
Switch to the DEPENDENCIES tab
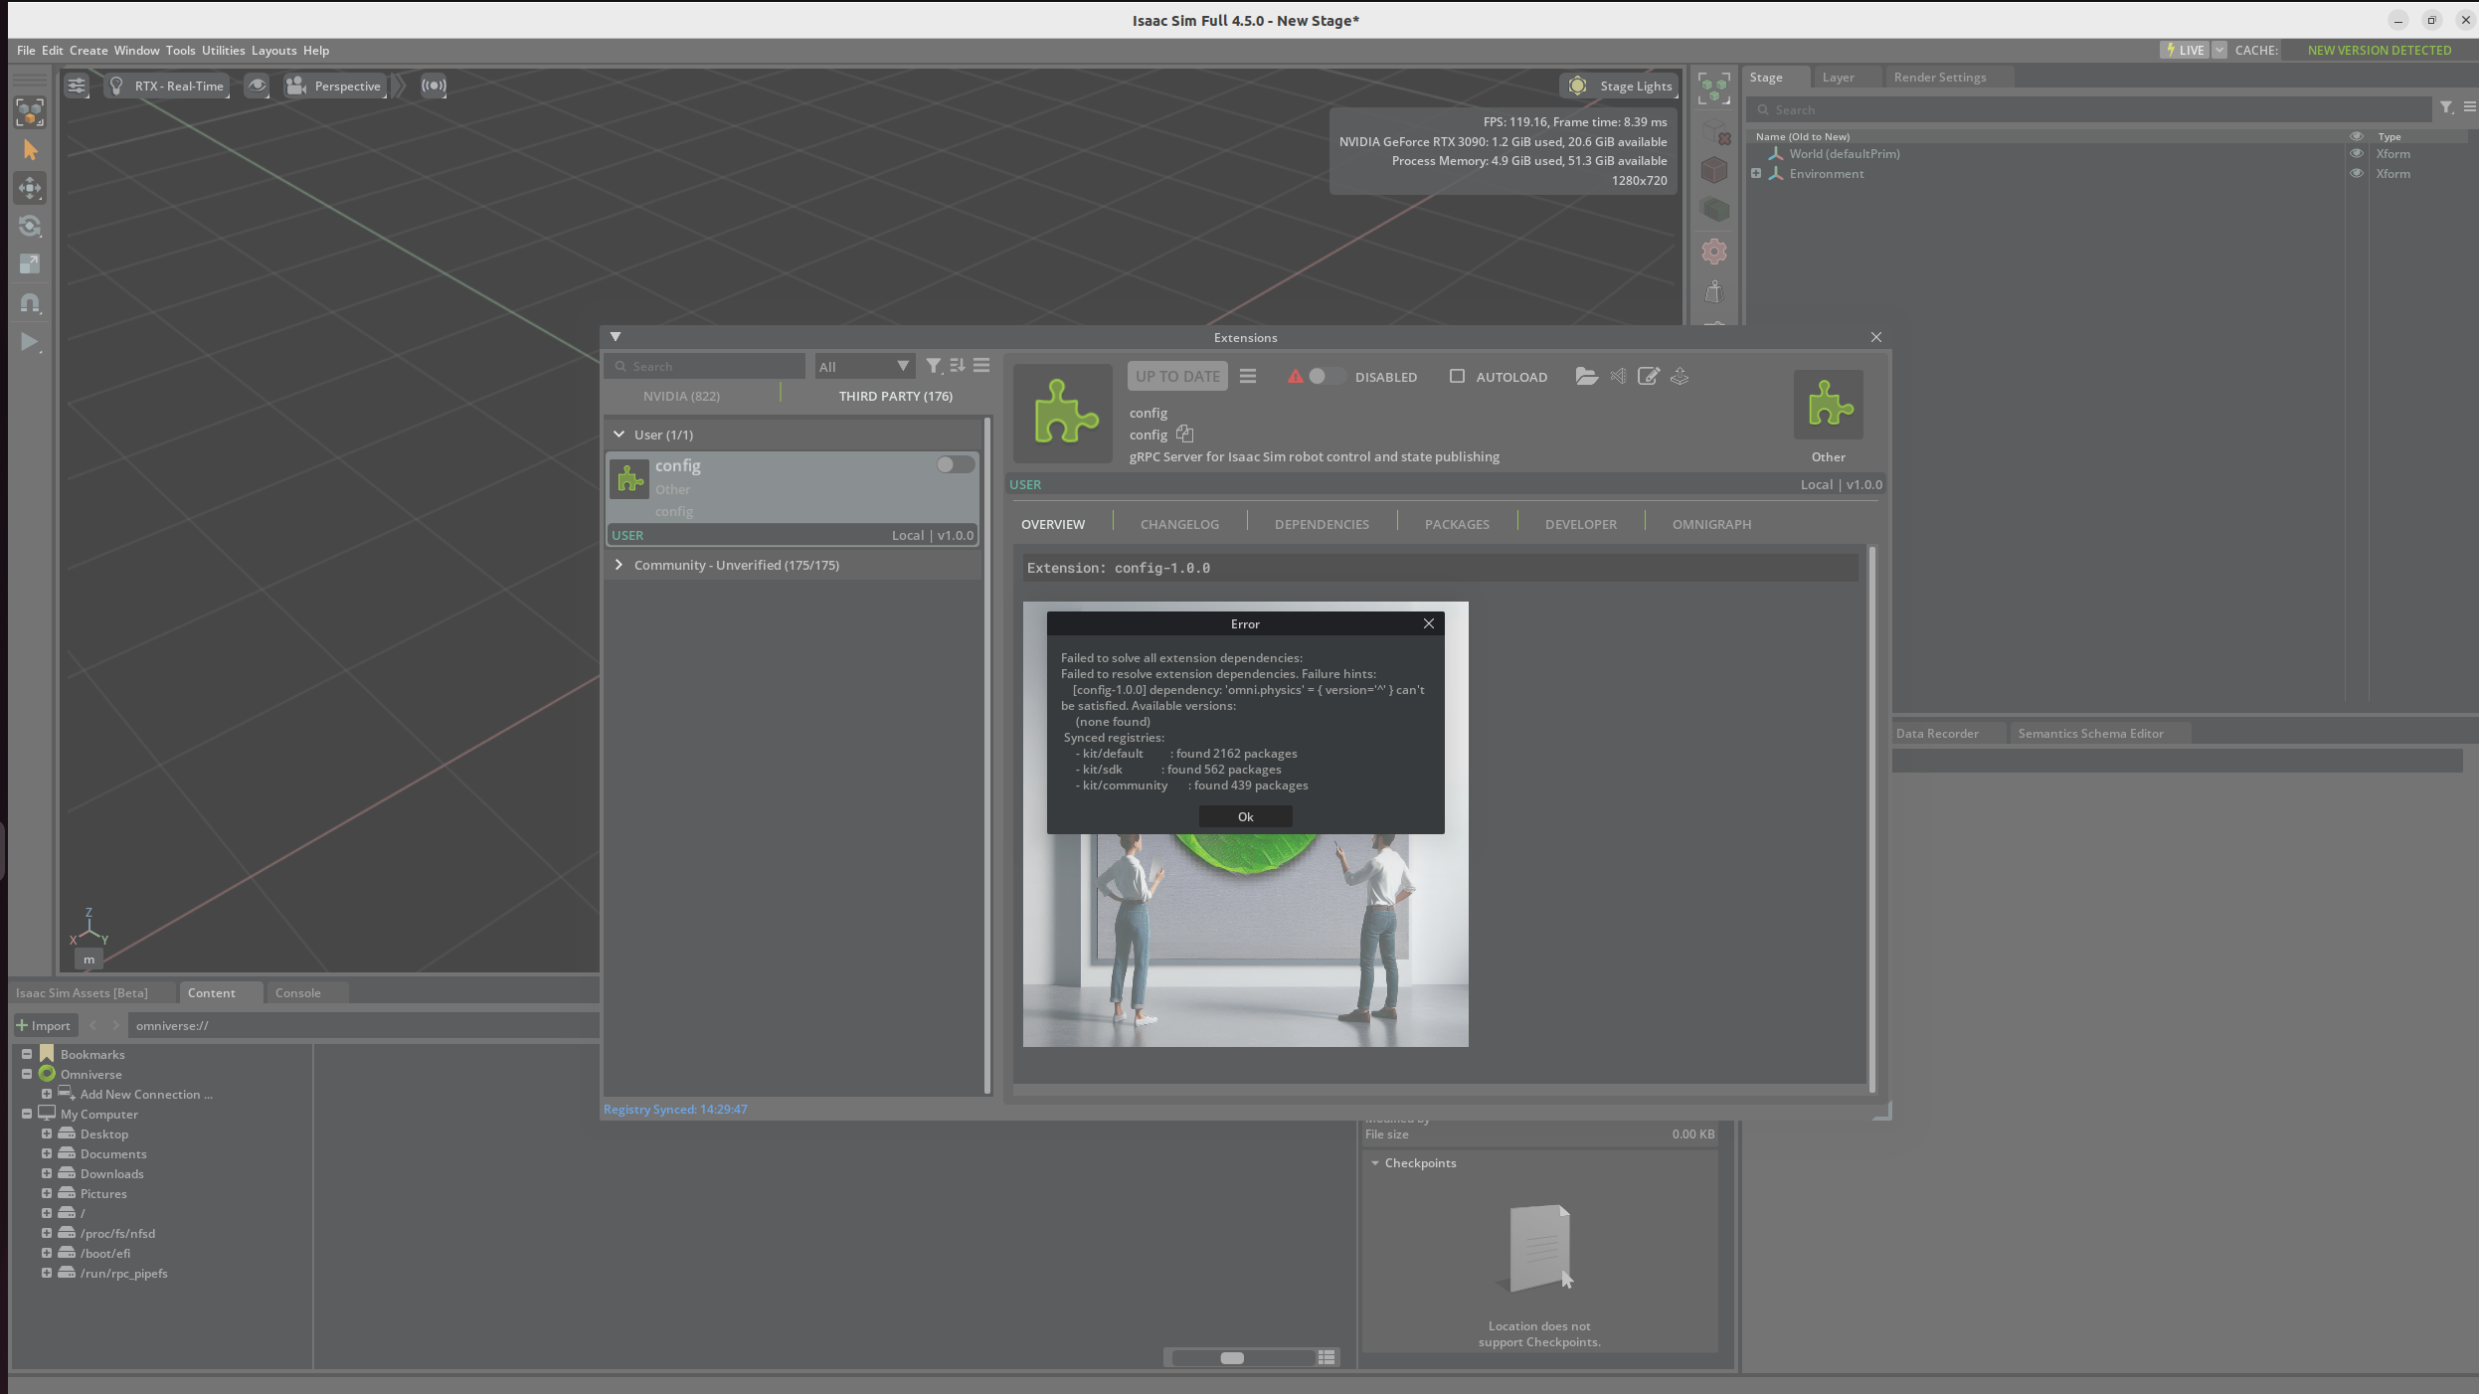(1321, 524)
